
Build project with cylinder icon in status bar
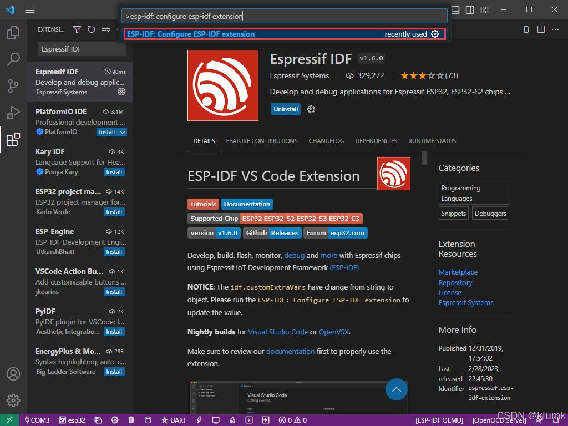(x=148, y=420)
